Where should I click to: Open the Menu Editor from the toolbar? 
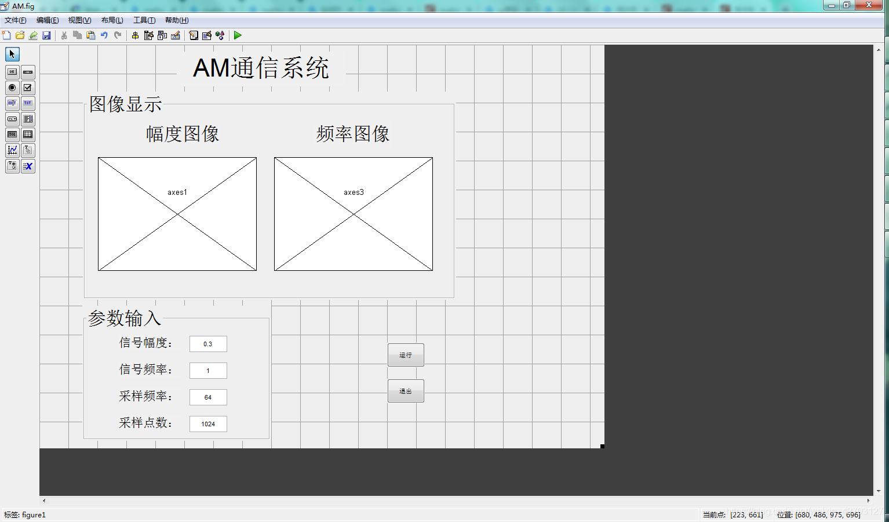point(148,35)
